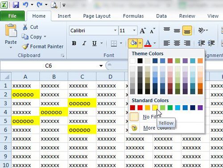Viewport: 223px width, 168px height.
Task: Open the redo history dropdown arrow
Action: click(x=46, y=5)
